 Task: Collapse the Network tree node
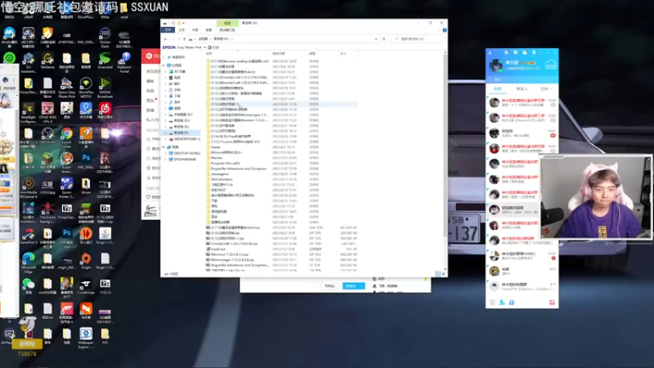click(x=164, y=147)
